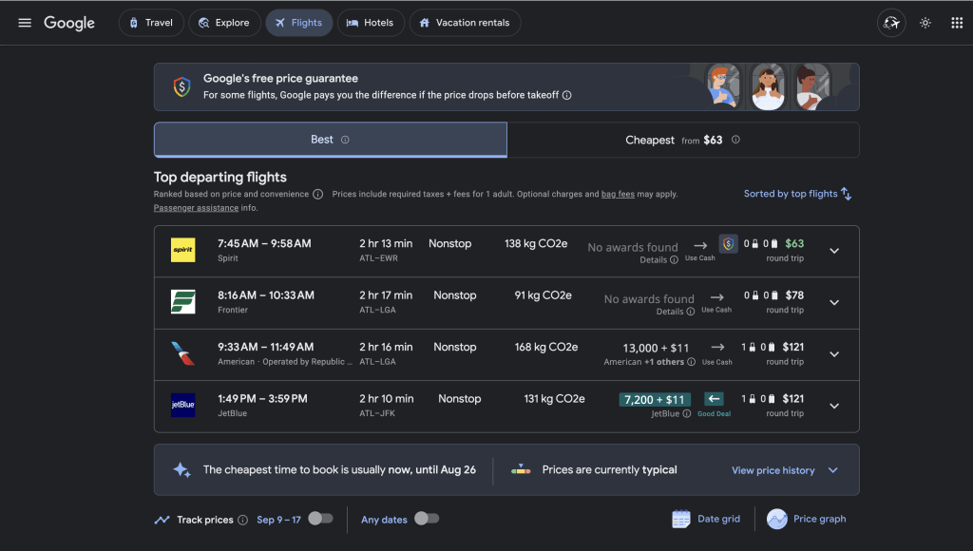The width and height of the screenshot is (973, 551).
Task: Open info on ranked by price and convenience
Action: (317, 194)
